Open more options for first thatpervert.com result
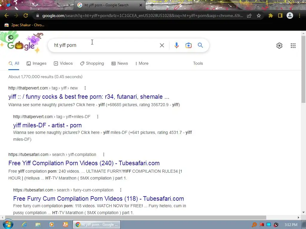Image resolution: width=306 pixels, height=229 pixels. pyautogui.click(x=85, y=88)
